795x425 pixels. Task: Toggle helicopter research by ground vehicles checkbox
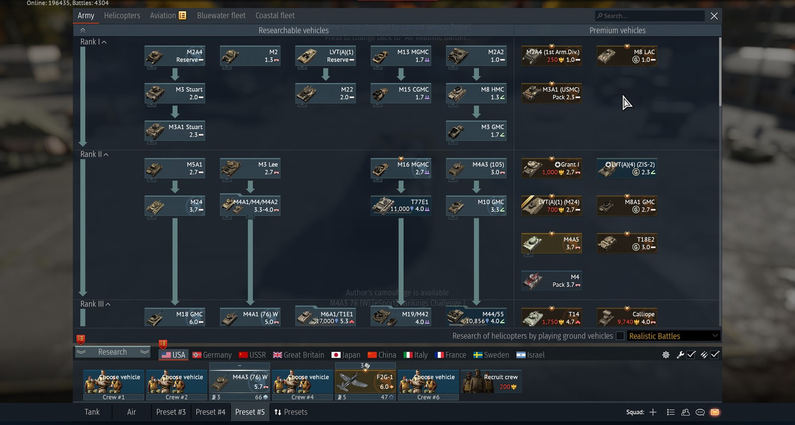(x=620, y=336)
